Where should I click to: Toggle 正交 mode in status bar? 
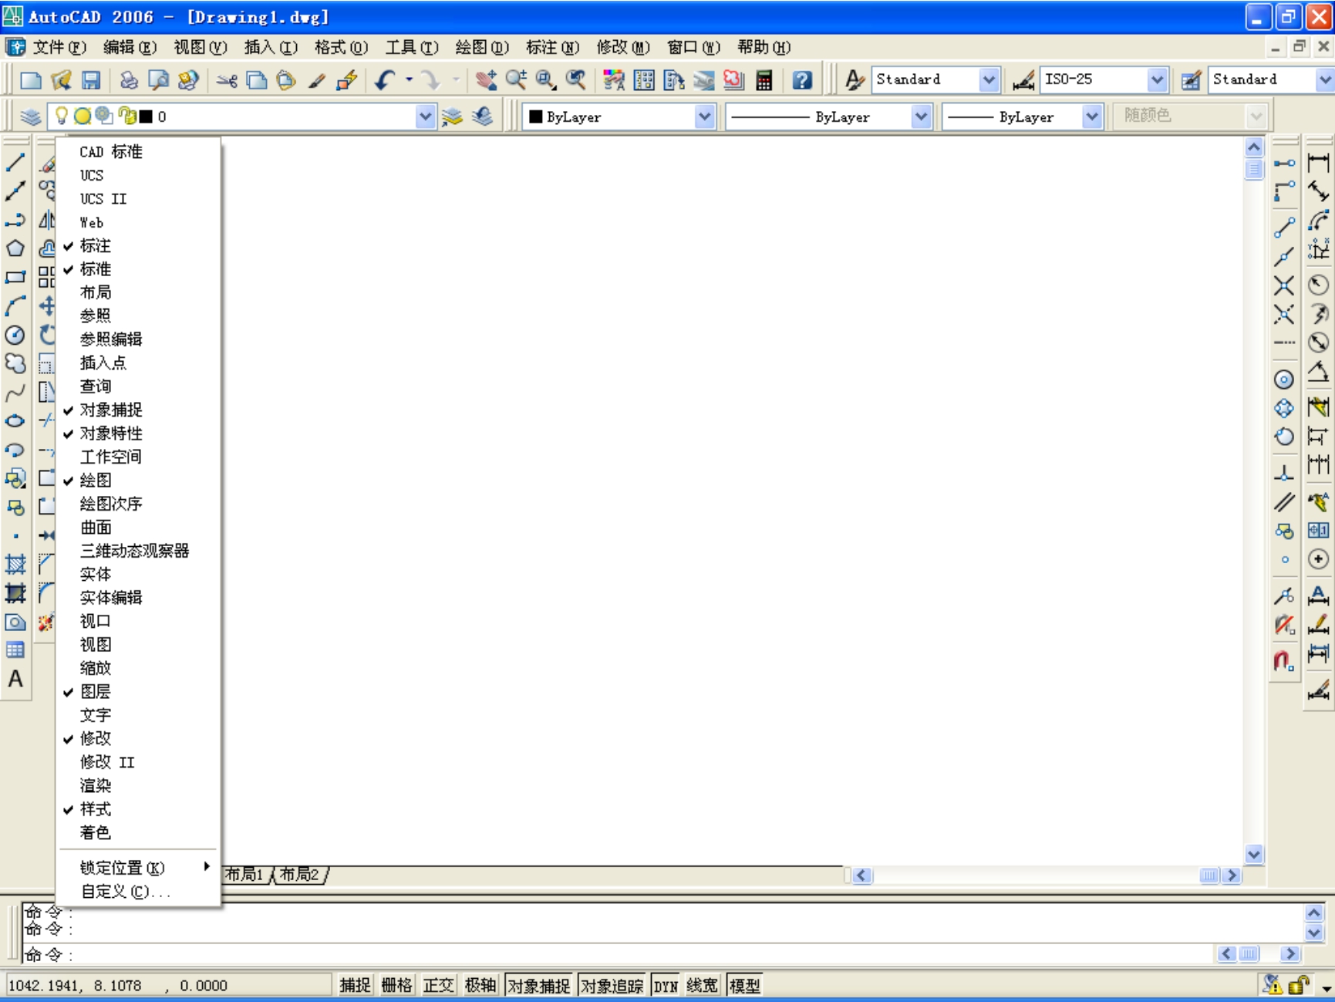(438, 985)
